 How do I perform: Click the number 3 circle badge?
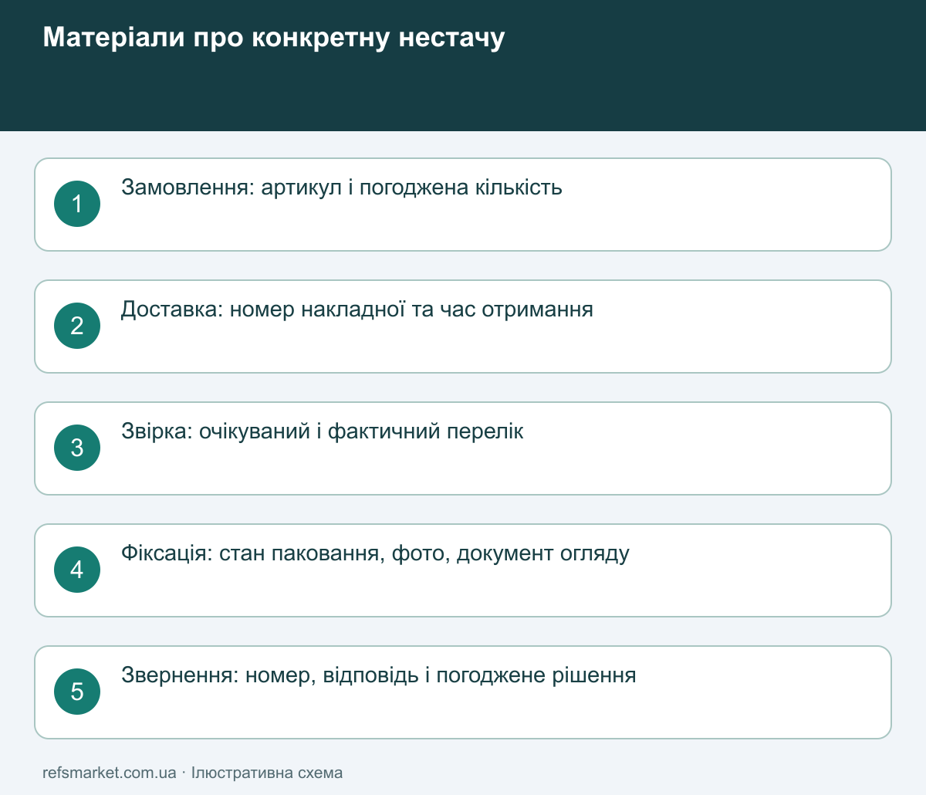(x=77, y=448)
